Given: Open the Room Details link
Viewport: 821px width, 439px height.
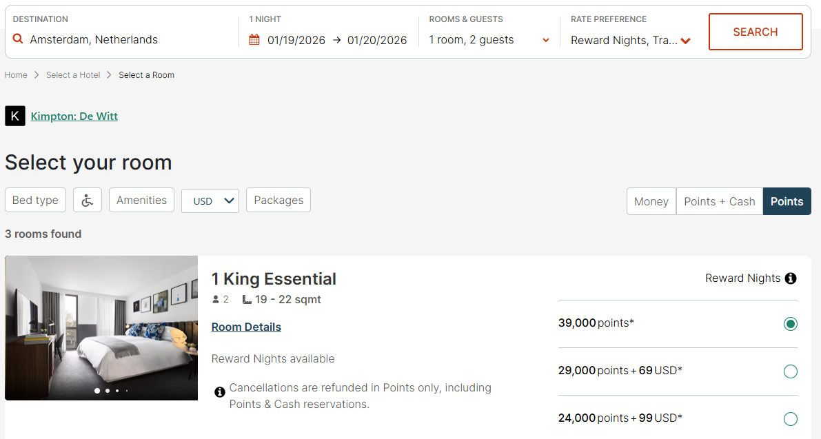Looking at the screenshot, I should click(246, 327).
